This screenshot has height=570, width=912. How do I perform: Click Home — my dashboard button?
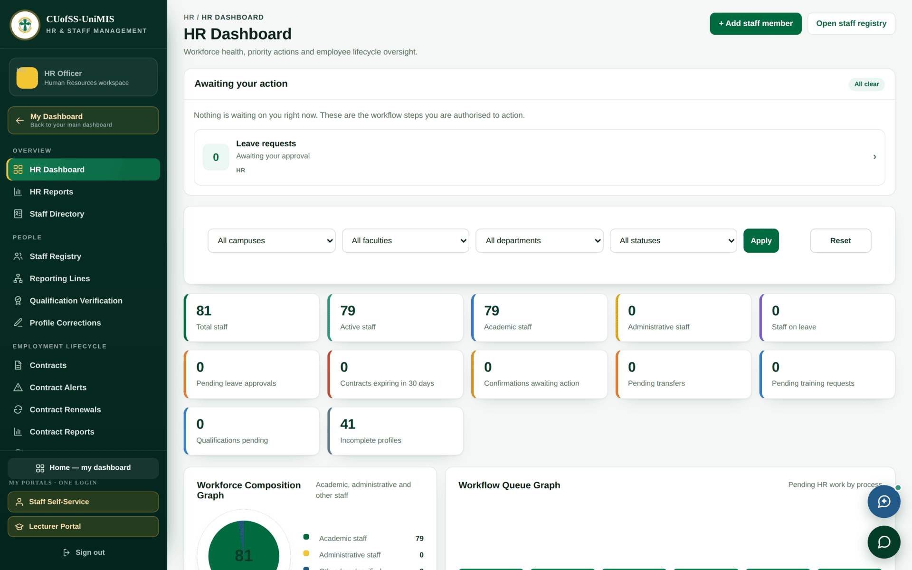point(83,468)
